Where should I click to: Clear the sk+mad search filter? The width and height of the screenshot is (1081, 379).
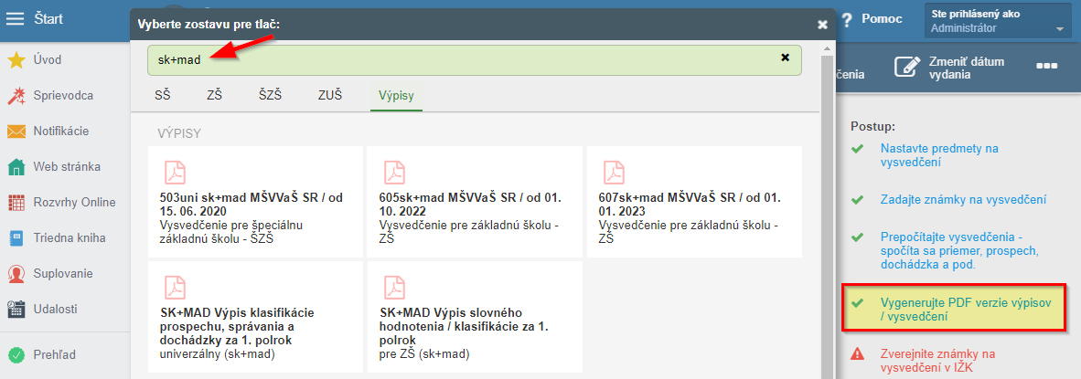click(x=785, y=57)
